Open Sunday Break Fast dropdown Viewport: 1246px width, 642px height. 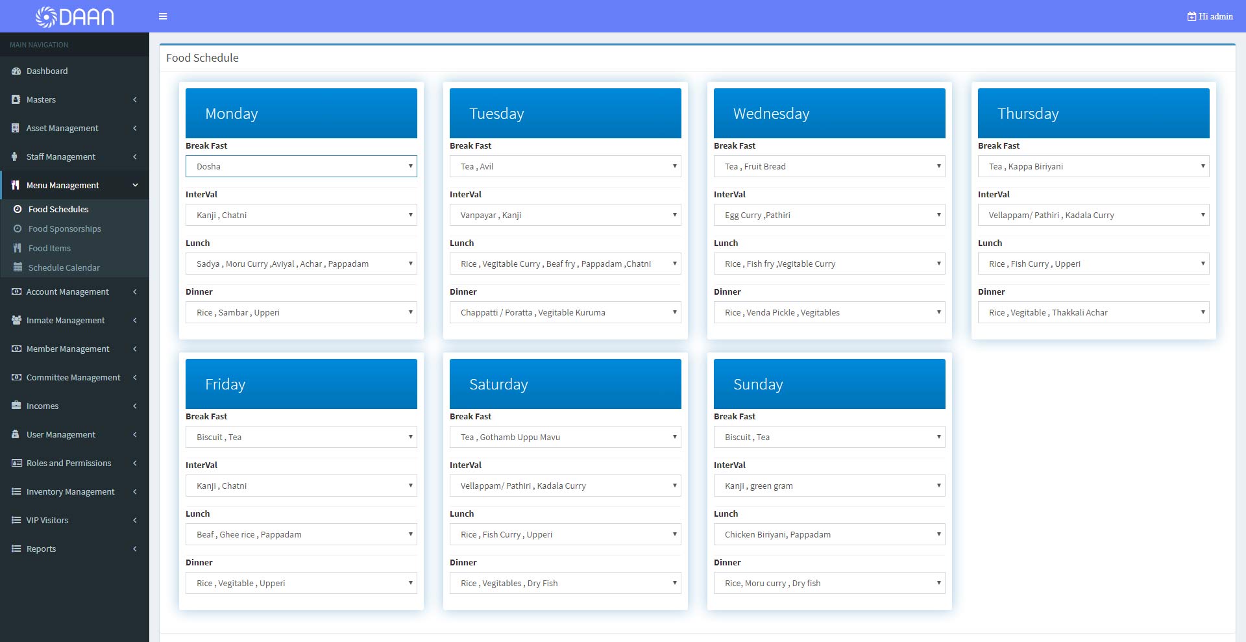829,437
